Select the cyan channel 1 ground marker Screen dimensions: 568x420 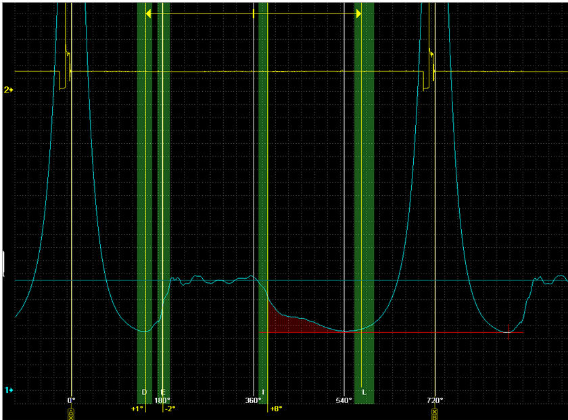click(x=8, y=390)
